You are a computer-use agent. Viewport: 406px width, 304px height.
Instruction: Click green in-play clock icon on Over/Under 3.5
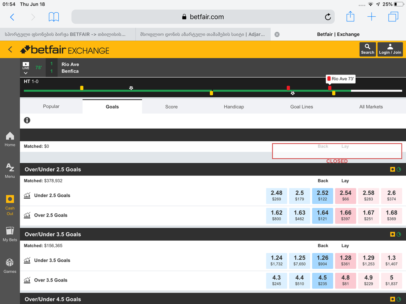point(399,234)
